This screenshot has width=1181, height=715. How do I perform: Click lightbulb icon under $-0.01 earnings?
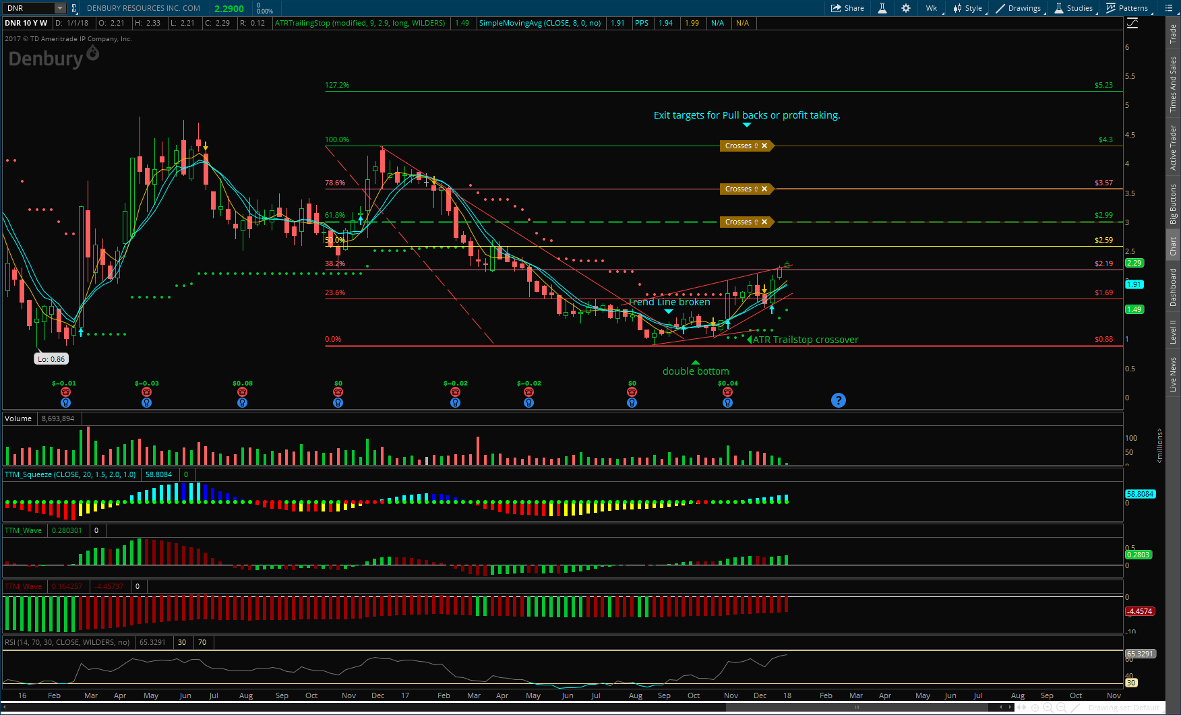(65, 402)
